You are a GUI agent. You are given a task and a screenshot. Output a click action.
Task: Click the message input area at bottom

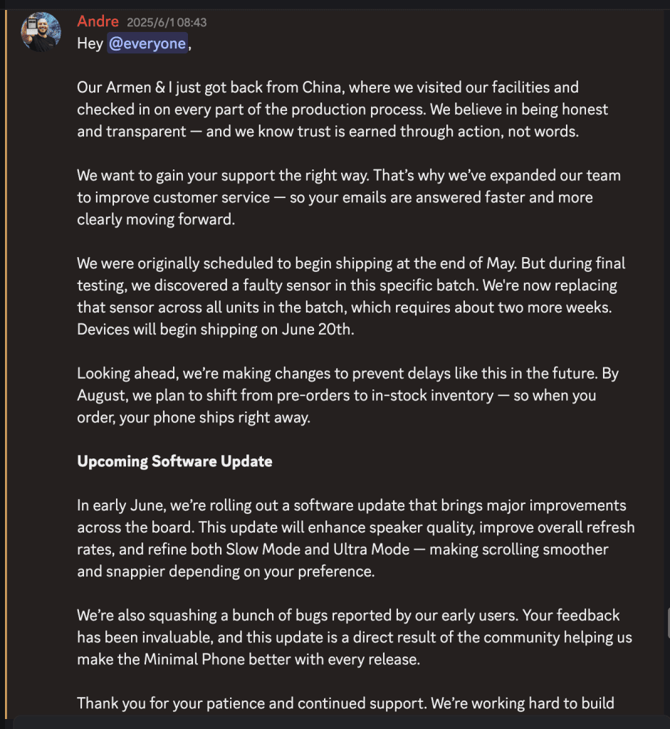point(342,723)
